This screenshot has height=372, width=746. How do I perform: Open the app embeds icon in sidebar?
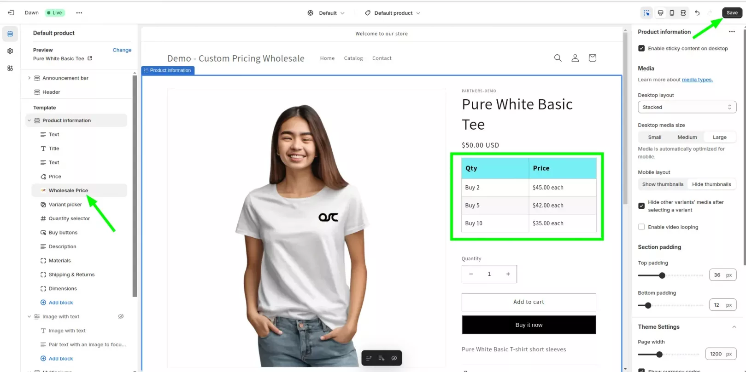tap(10, 68)
